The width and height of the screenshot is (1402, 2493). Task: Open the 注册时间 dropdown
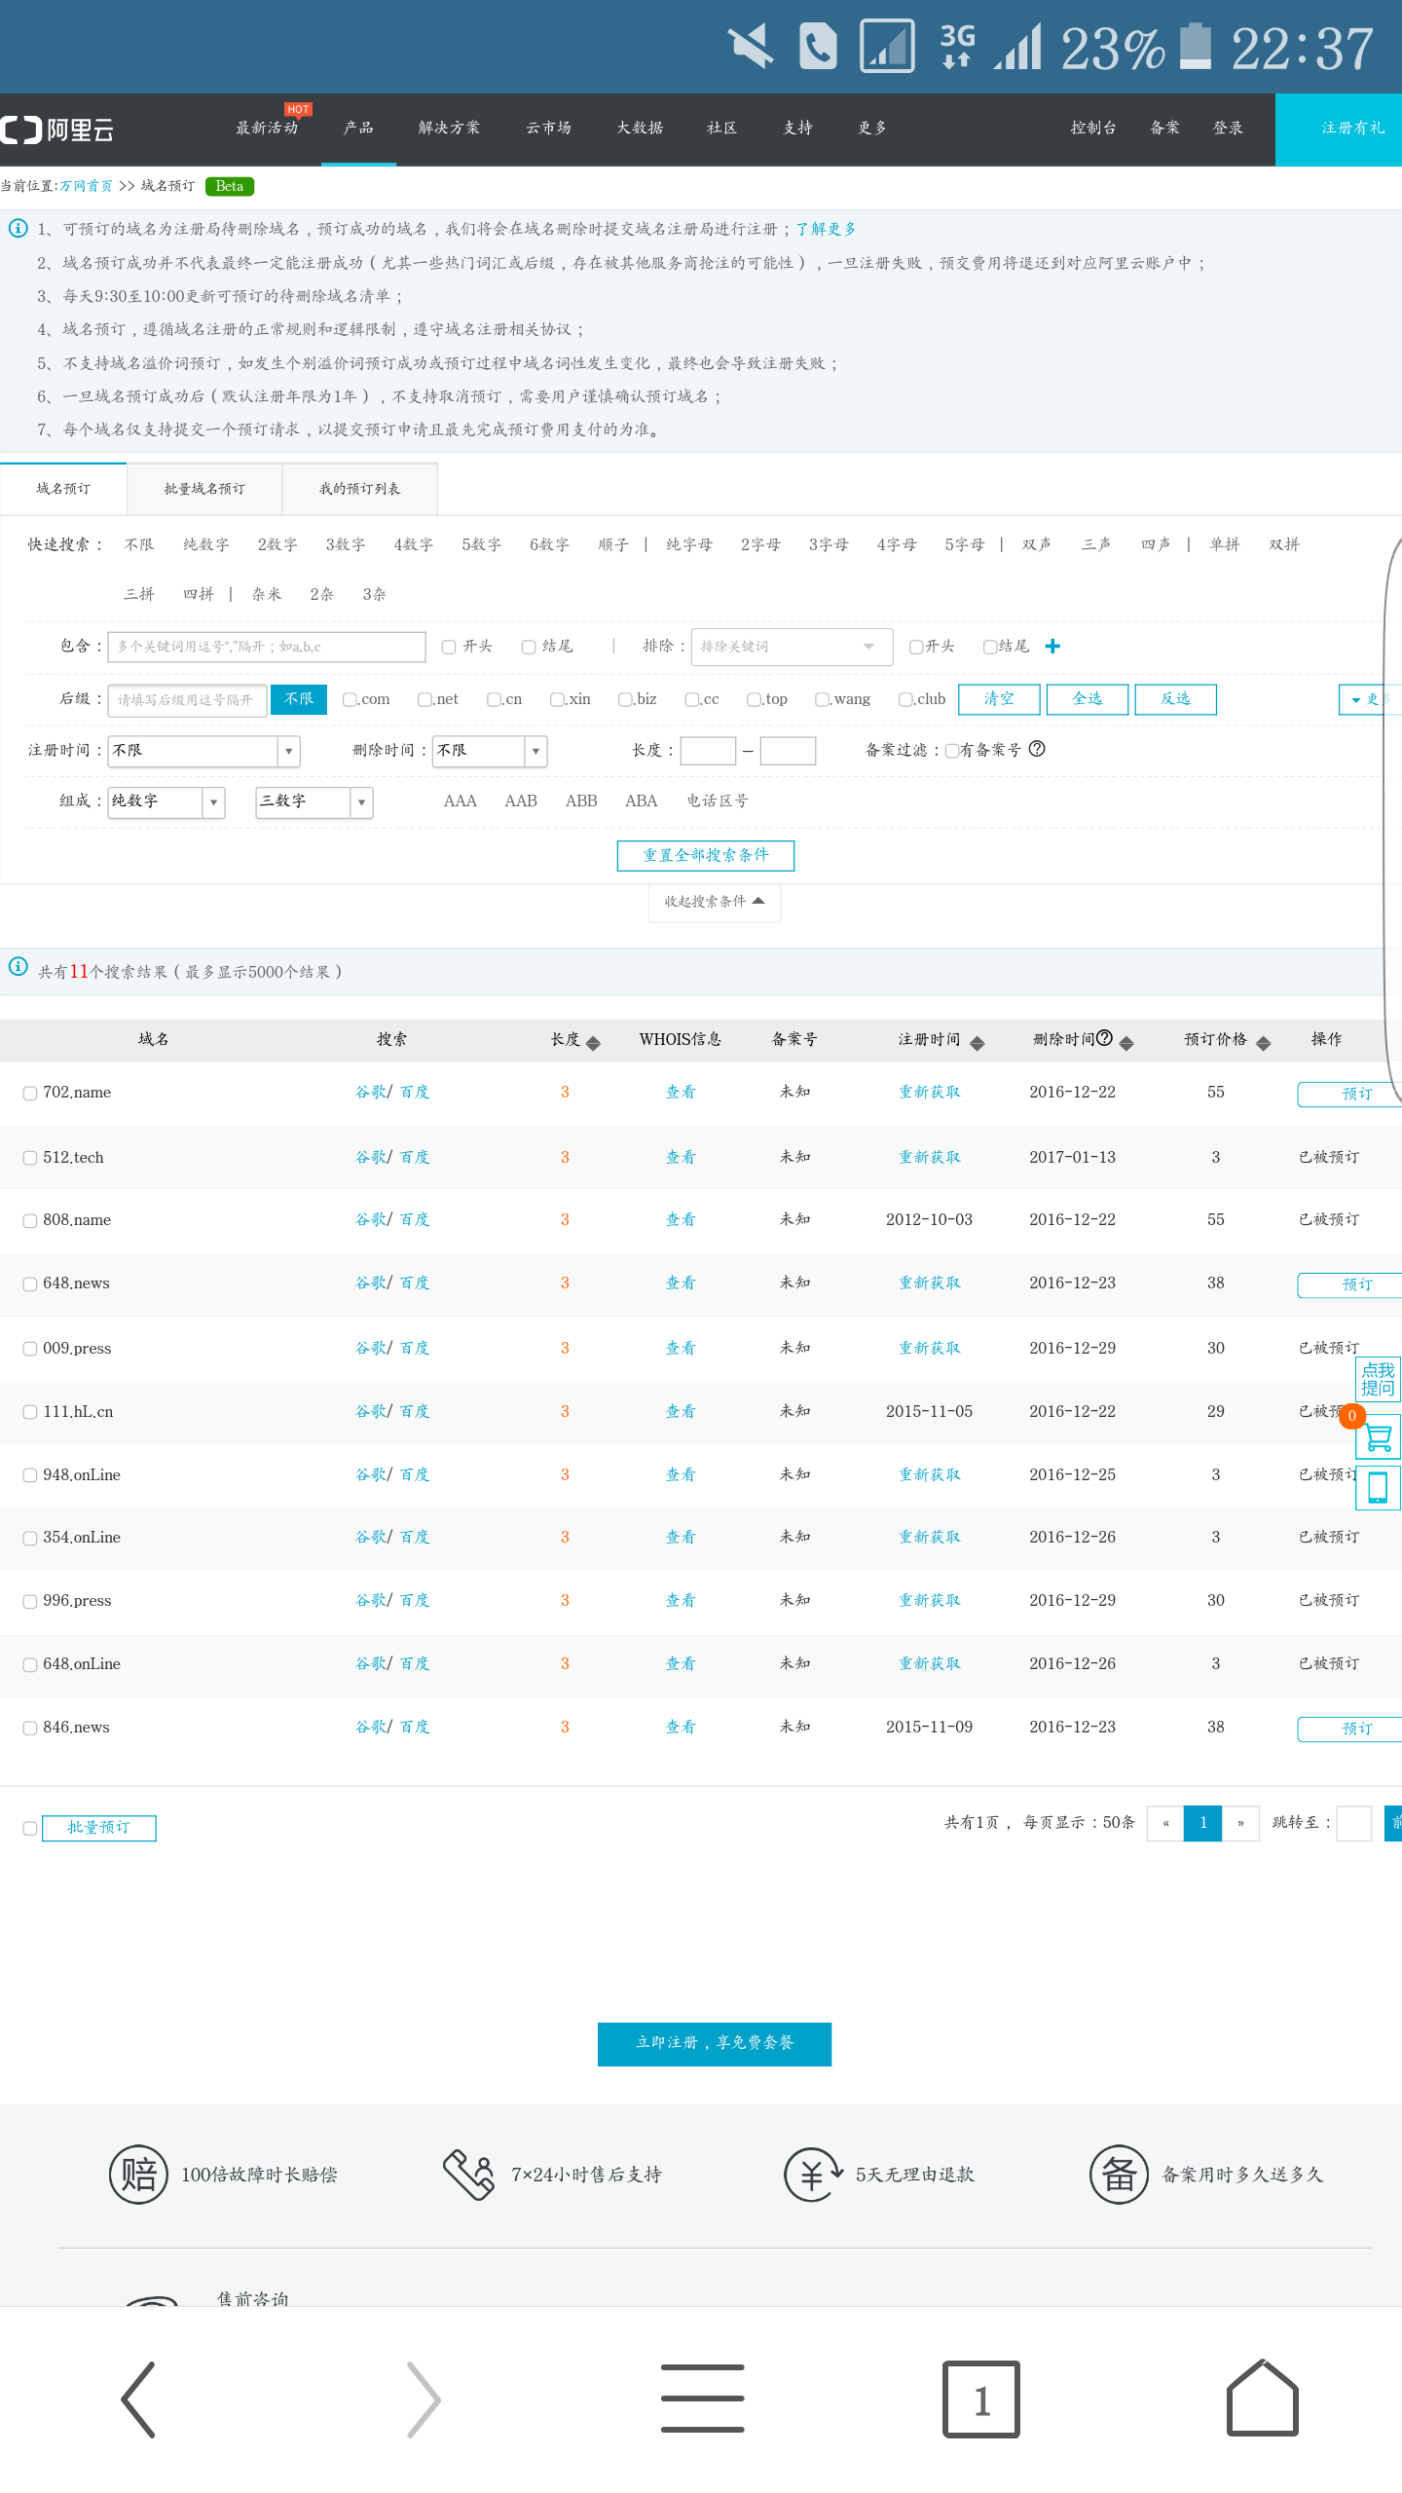coord(203,751)
